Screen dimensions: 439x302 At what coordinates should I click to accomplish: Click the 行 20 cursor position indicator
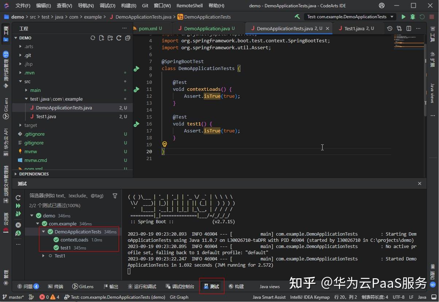click(346, 297)
